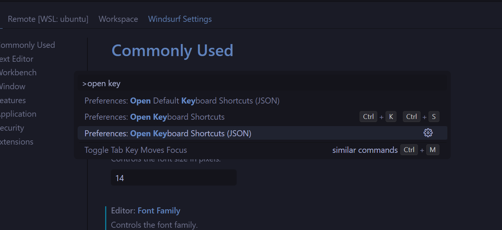Select Open Default Keyboard Shortcuts (JSON) command

pos(262,101)
